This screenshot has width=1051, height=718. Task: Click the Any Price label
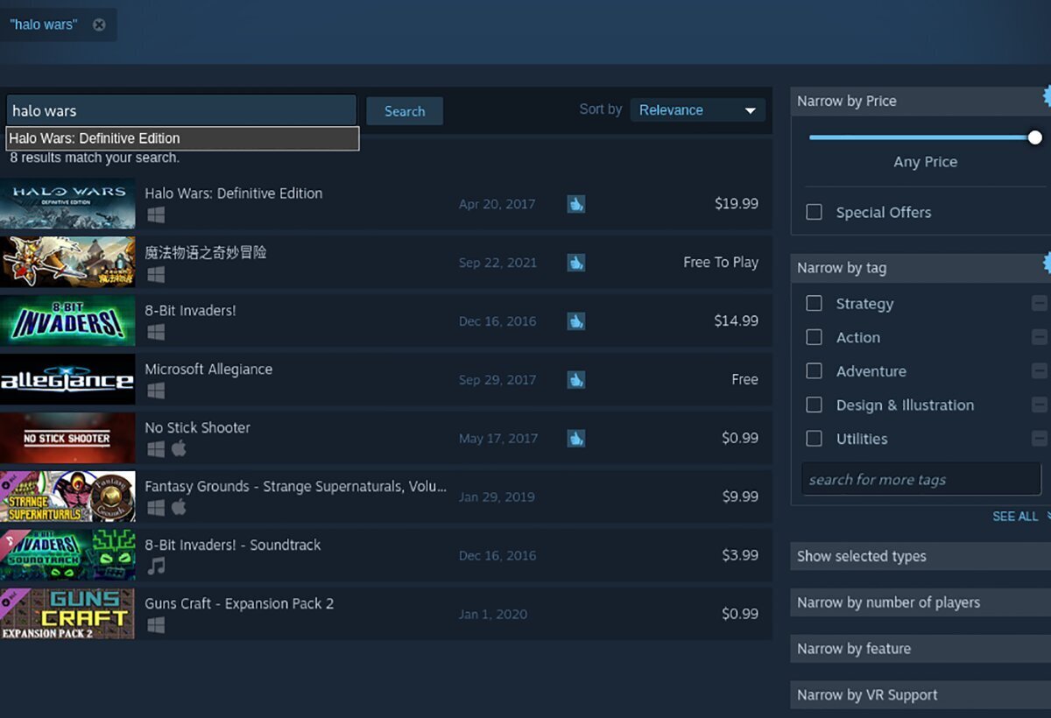click(925, 162)
